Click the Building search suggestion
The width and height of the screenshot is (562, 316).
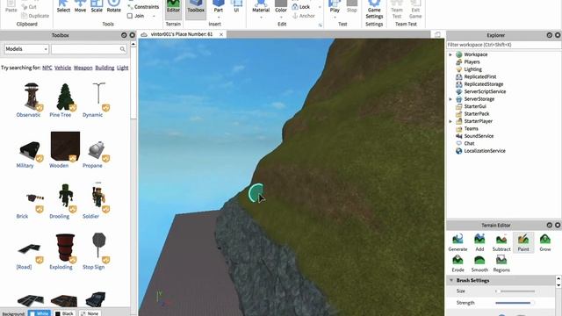104,68
